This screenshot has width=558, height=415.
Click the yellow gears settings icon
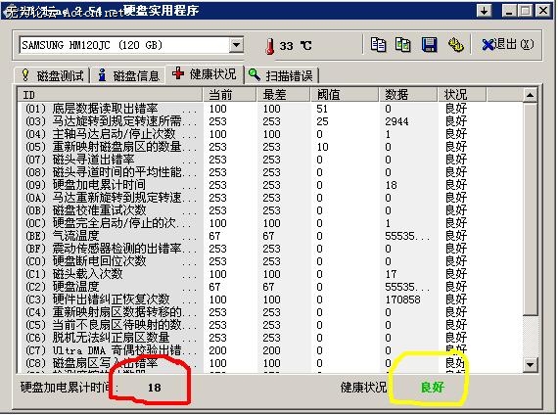pyautogui.click(x=455, y=45)
